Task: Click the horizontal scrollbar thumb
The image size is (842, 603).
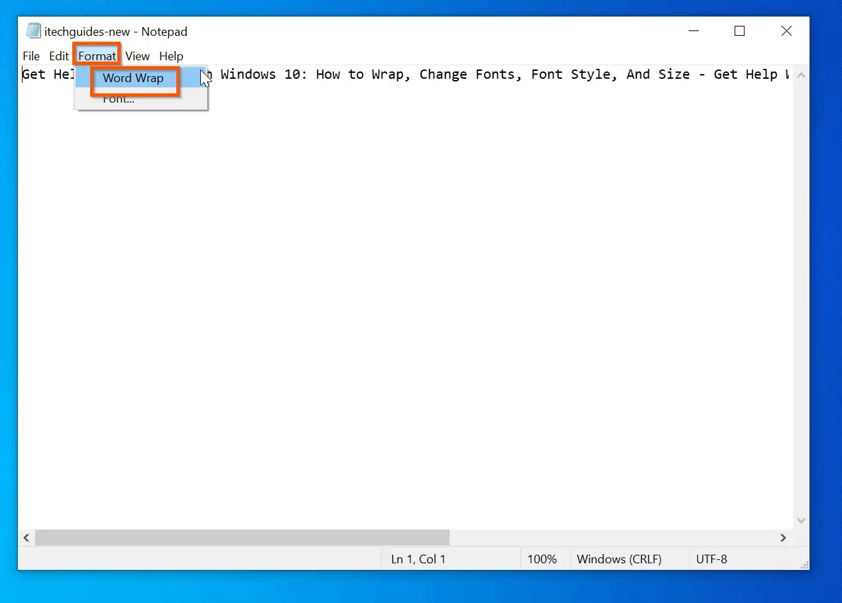Action: click(x=242, y=537)
